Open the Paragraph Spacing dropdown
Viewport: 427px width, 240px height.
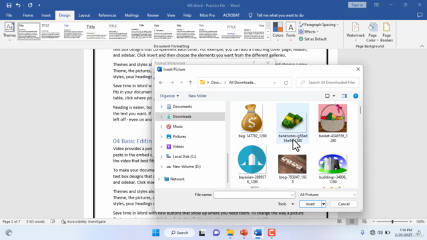coord(319,25)
